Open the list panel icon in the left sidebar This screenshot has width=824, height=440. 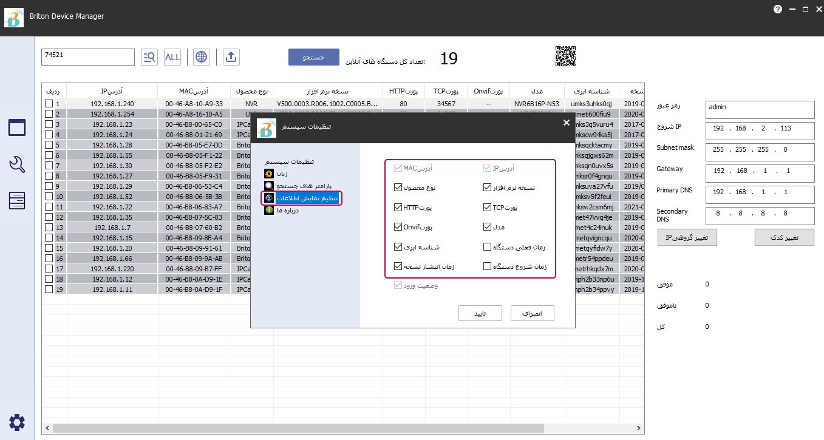click(17, 200)
